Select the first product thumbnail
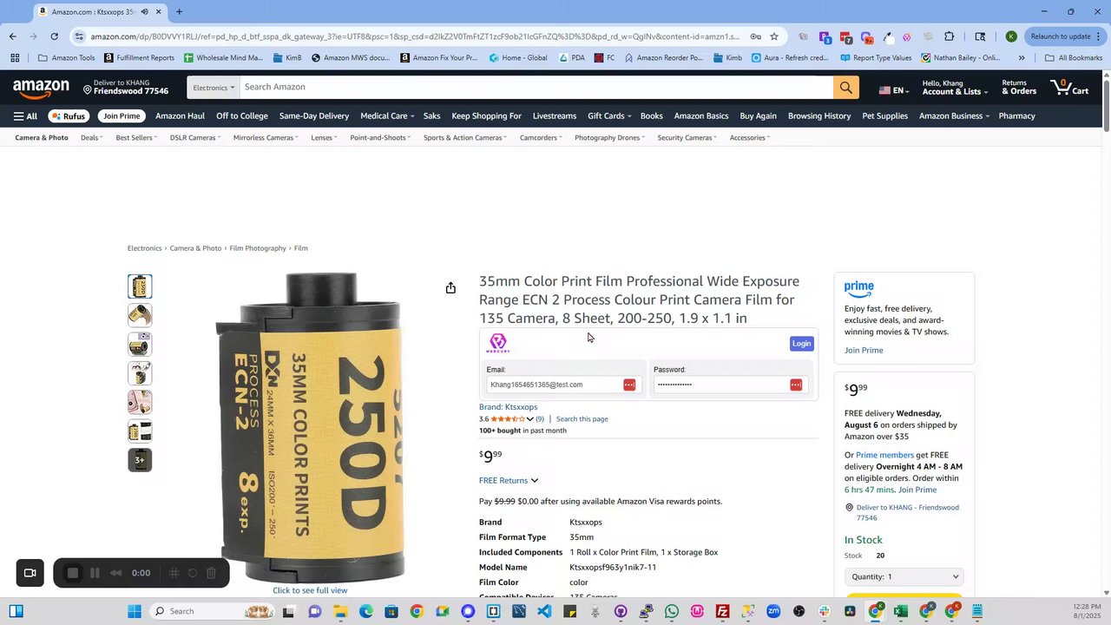1111x625 pixels. [140, 286]
